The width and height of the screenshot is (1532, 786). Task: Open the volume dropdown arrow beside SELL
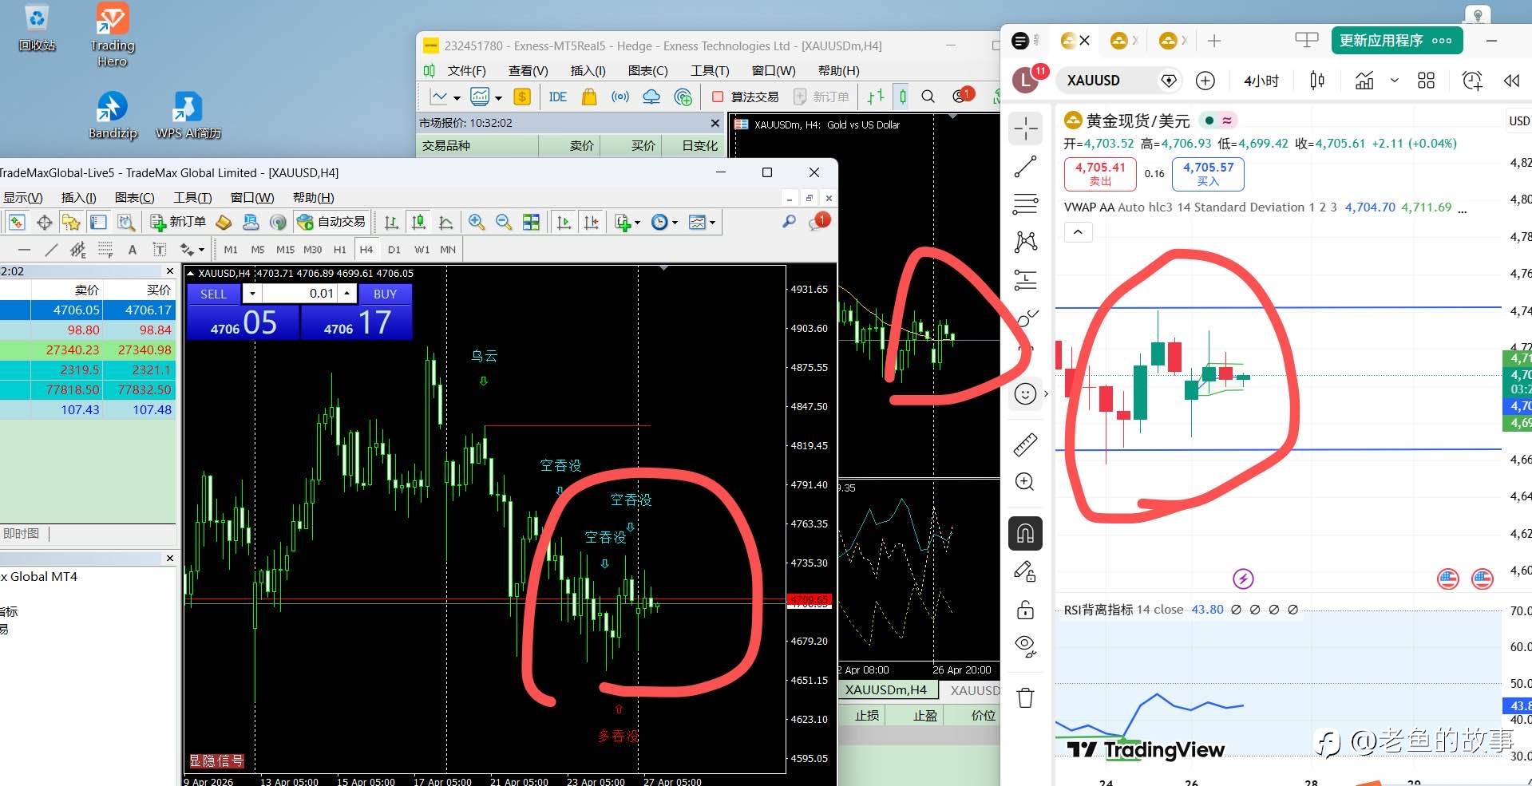coord(252,294)
